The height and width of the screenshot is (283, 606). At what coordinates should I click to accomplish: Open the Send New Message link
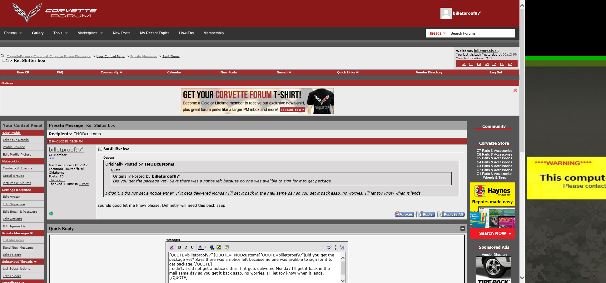(18, 248)
